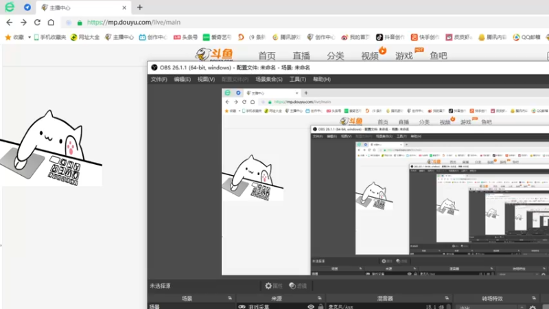Click the 麦克风/Aux mixer label
Image resolution: width=549 pixels, height=309 pixels.
[x=340, y=307]
